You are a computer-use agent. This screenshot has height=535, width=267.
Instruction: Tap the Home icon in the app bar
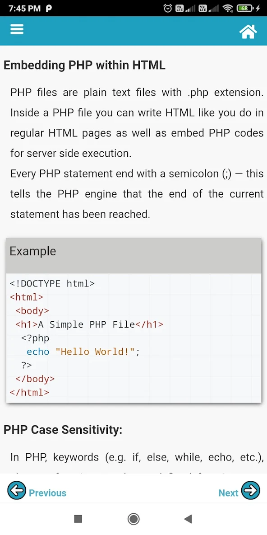(248, 31)
